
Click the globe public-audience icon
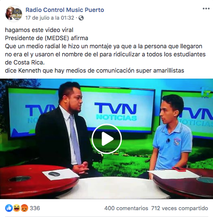coord(81,18)
